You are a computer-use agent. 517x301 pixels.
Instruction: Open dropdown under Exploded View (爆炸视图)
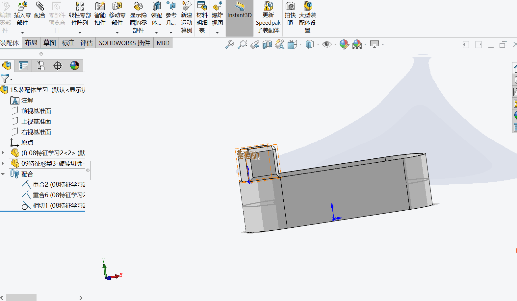217,33
